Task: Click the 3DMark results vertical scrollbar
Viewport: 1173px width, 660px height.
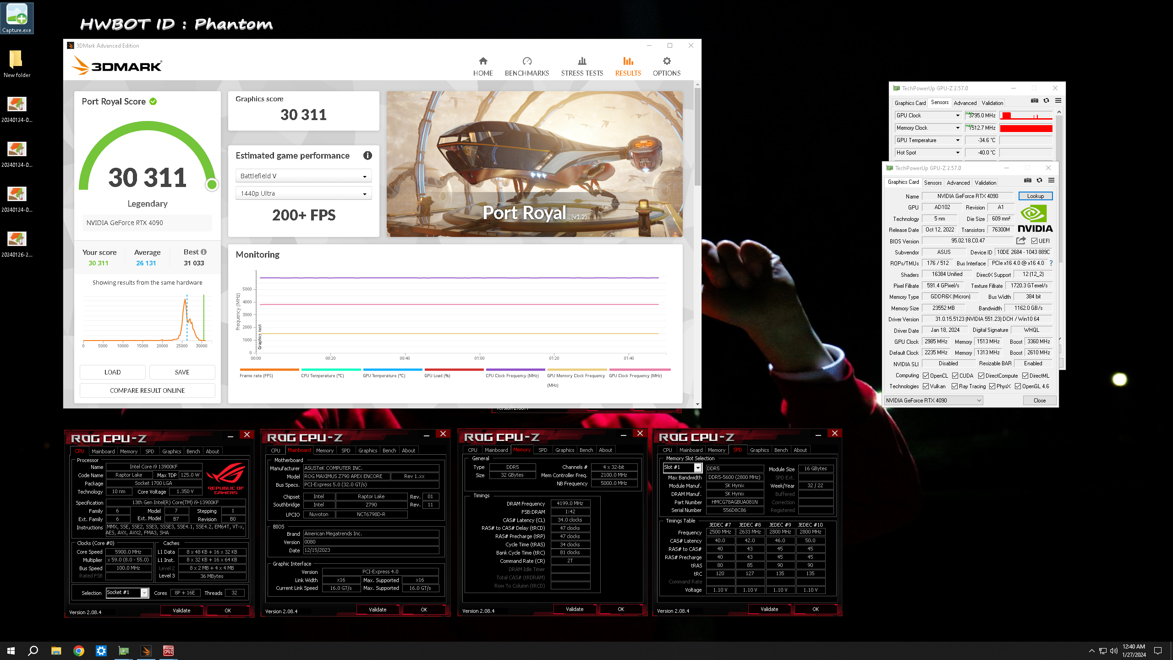Action: pyautogui.click(x=697, y=137)
